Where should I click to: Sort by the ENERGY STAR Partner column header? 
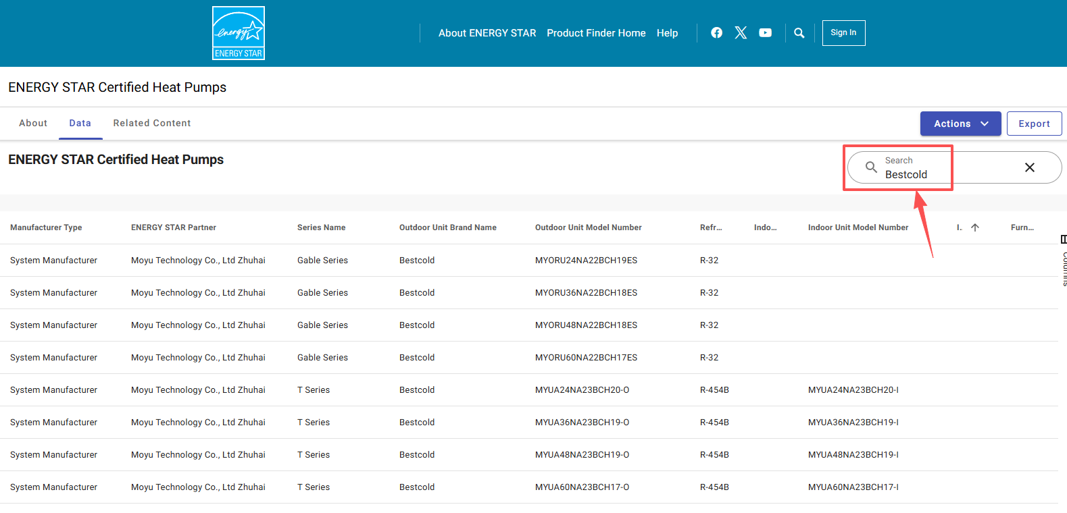tap(174, 227)
